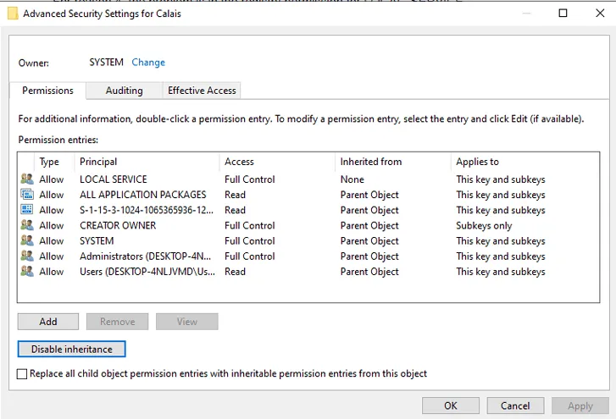
Task: Click None in the Inherited from column
Action: [x=352, y=179]
